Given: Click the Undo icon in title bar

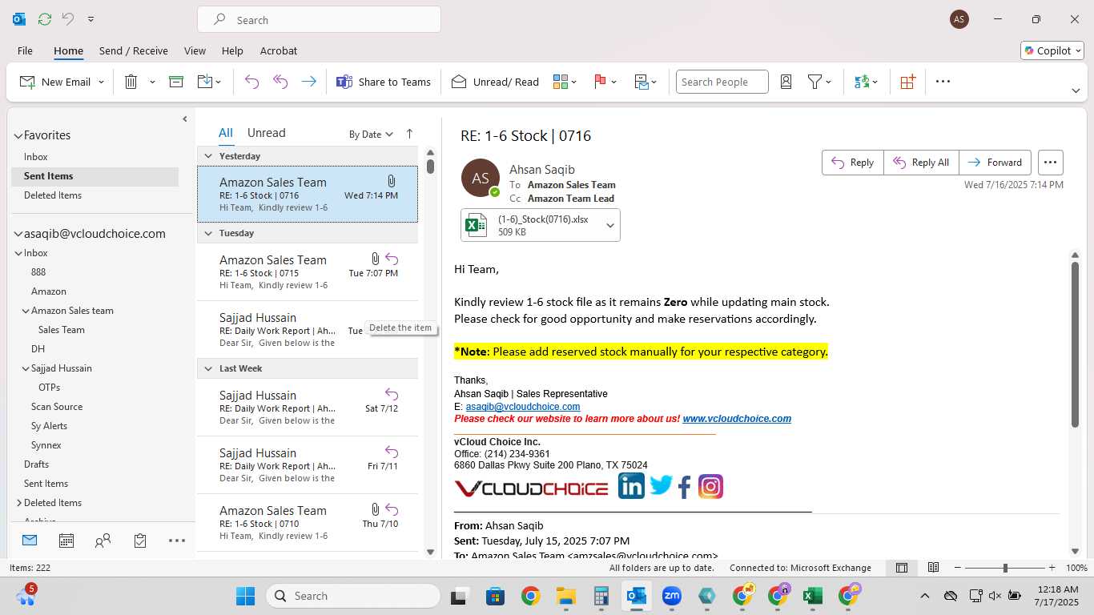Looking at the screenshot, I should [x=68, y=18].
